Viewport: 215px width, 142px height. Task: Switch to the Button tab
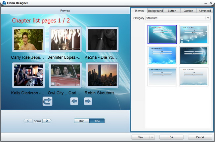coord(172,11)
